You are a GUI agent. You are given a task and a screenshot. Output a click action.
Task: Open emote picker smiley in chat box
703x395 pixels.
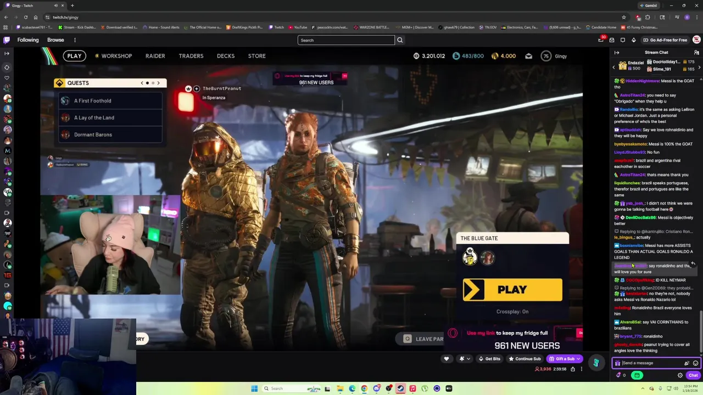(x=695, y=363)
